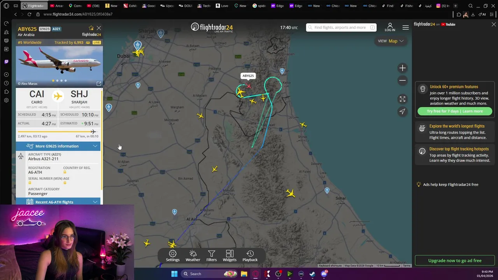Expand More G9625 information section
Screen dimensions: 498x280
pyautogui.click(x=58, y=146)
